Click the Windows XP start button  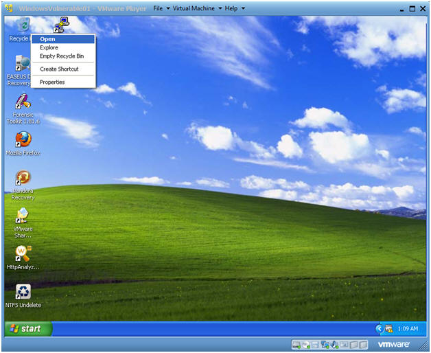(x=28, y=328)
